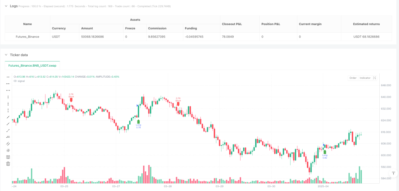This screenshot has height=191, width=399.
Task: Click the Estimated returns column header
Action: (x=366, y=24)
